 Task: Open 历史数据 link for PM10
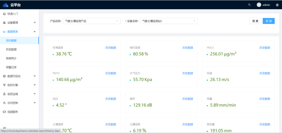tap(111, 73)
